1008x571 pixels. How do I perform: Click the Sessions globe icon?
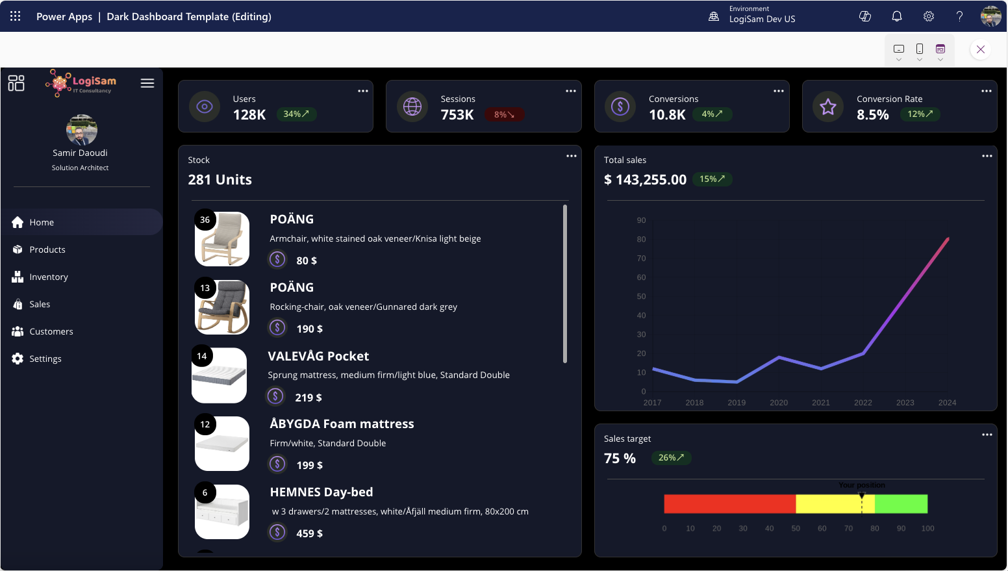(x=412, y=107)
